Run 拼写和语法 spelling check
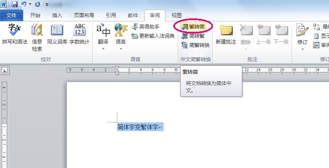This screenshot has width=329, height=168. click(14, 34)
